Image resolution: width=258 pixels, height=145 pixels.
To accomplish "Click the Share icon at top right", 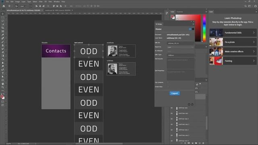I will click(x=256, y=6).
